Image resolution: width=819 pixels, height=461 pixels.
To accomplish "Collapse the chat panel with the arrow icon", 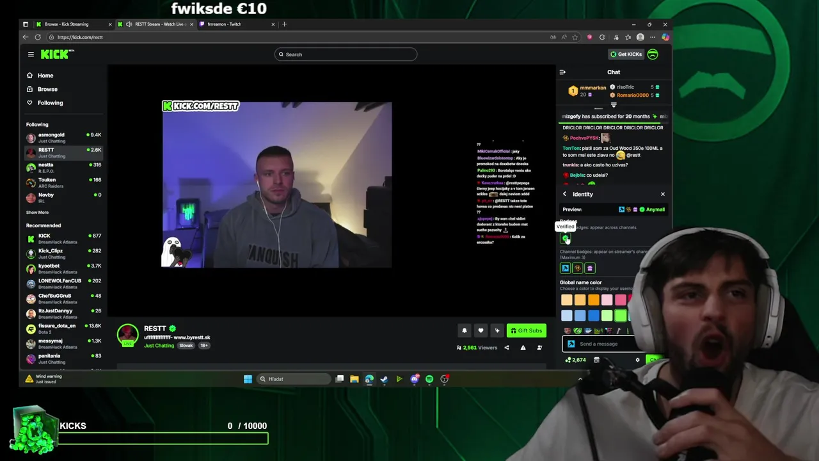I will [x=562, y=72].
